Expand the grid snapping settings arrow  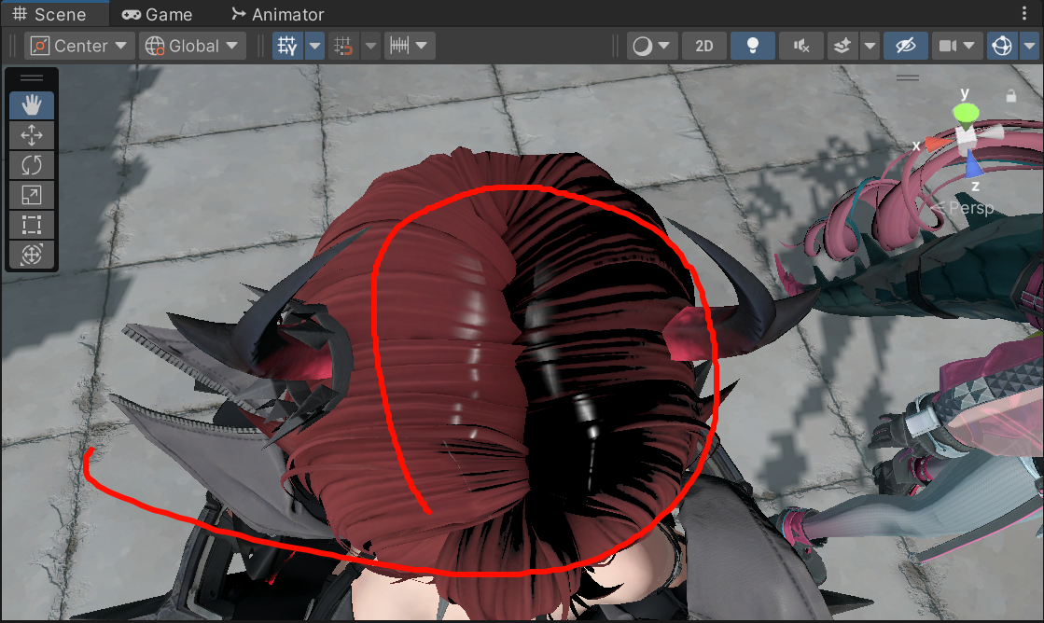[371, 46]
